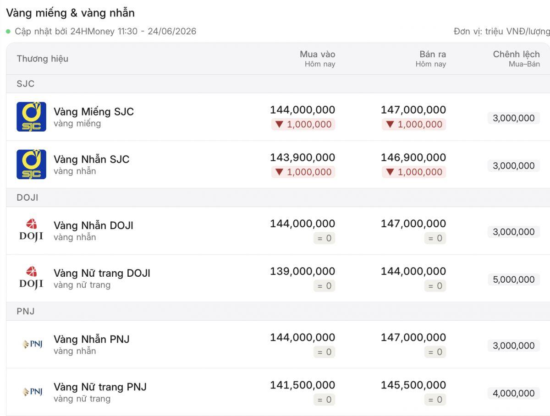Click the SJC logo beside Vàng Nhẫn SJC

31,164
